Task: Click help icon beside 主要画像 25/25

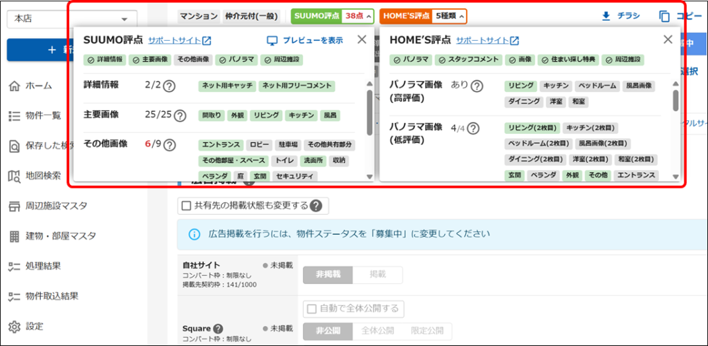Action: [180, 116]
